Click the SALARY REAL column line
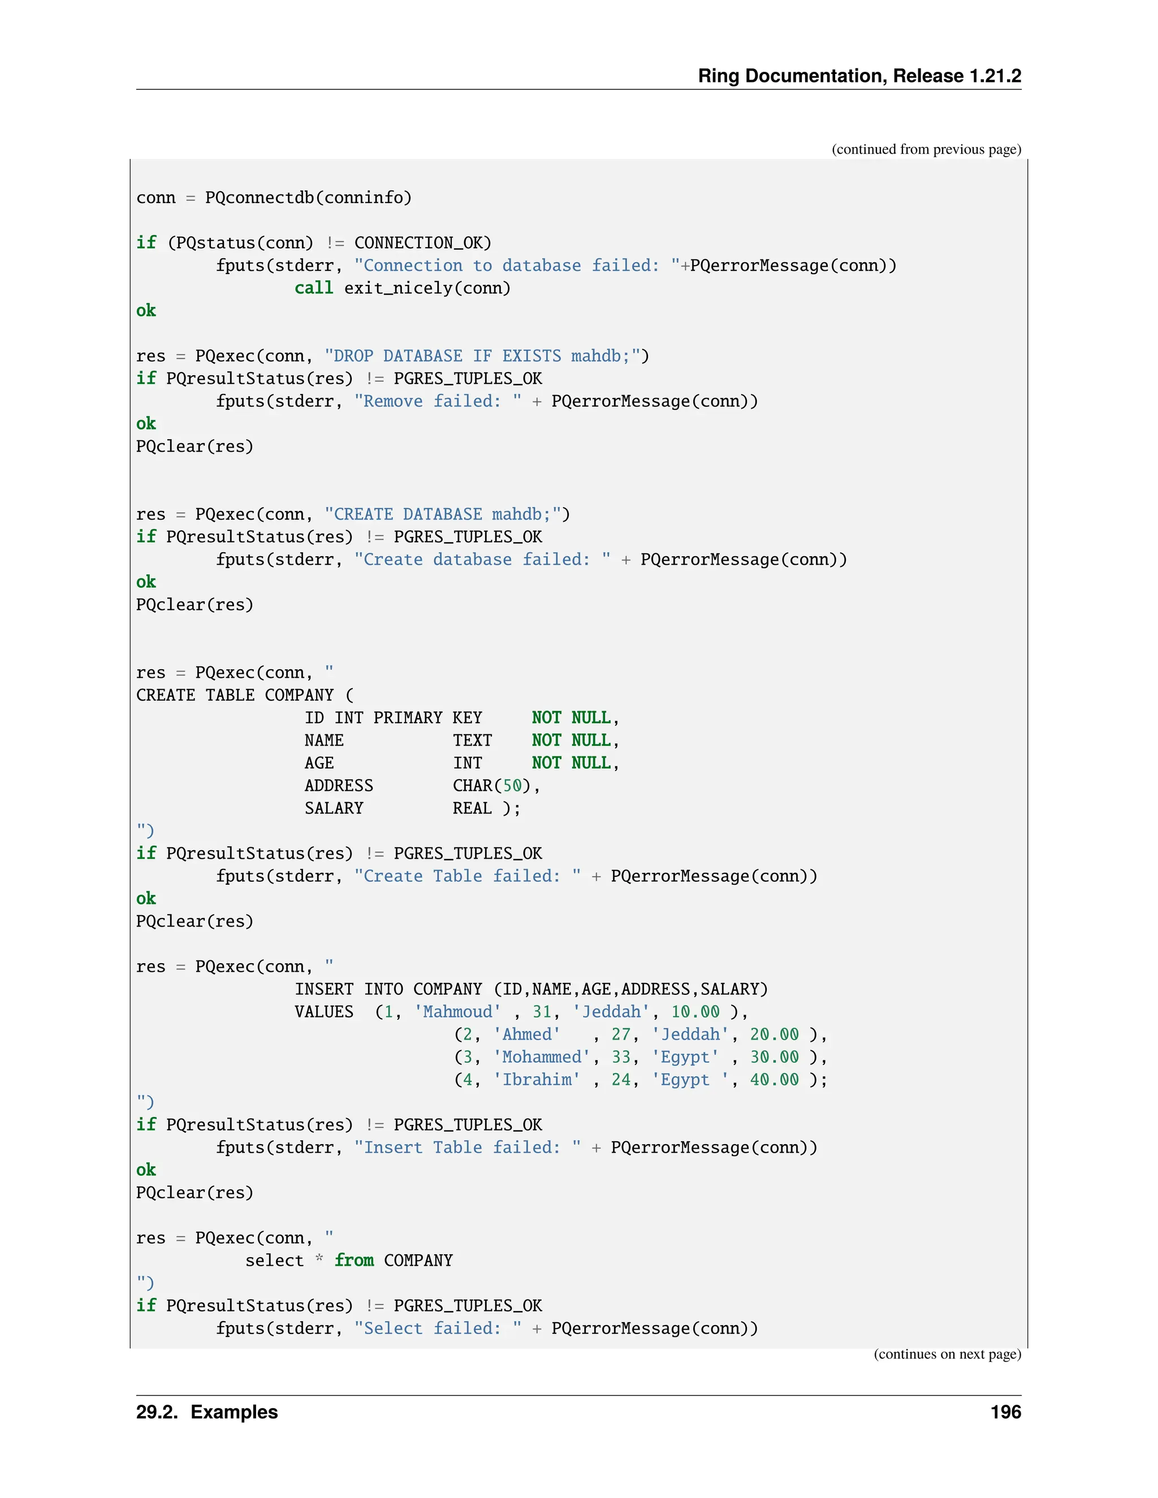The image size is (1158, 1498). [412, 809]
